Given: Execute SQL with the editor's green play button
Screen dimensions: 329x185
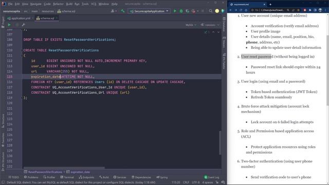Looking at the screenshot, I should 9,25.
